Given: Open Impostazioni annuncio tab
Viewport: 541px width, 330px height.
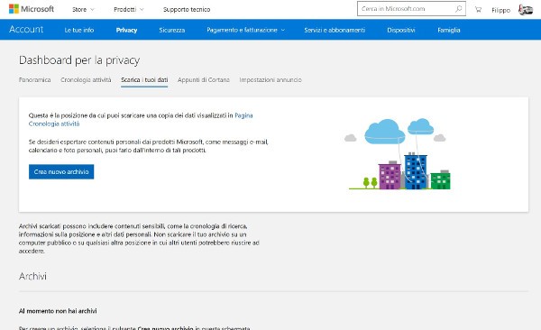Looking at the screenshot, I should coord(270,79).
